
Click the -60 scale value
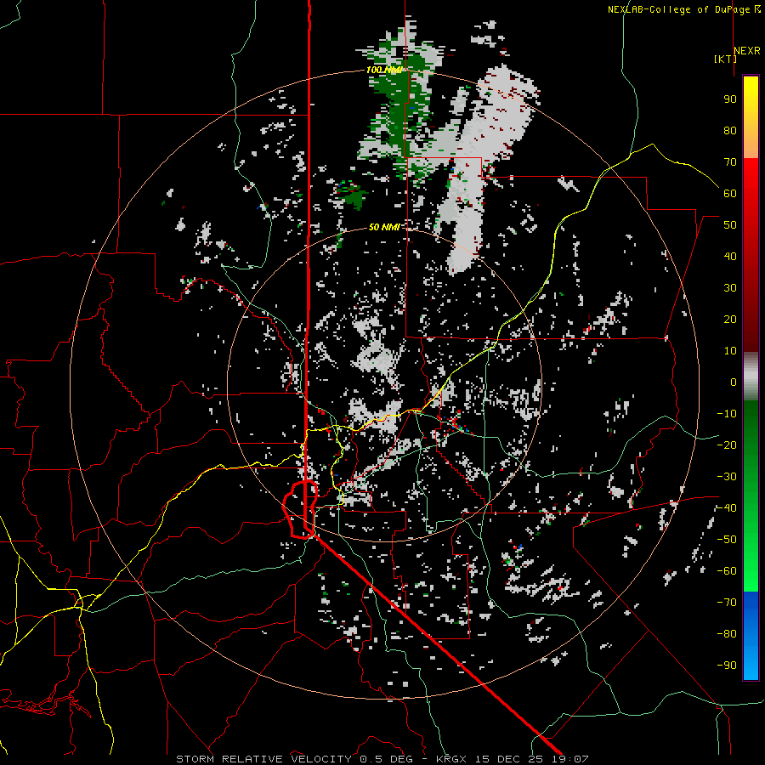pyautogui.click(x=727, y=571)
